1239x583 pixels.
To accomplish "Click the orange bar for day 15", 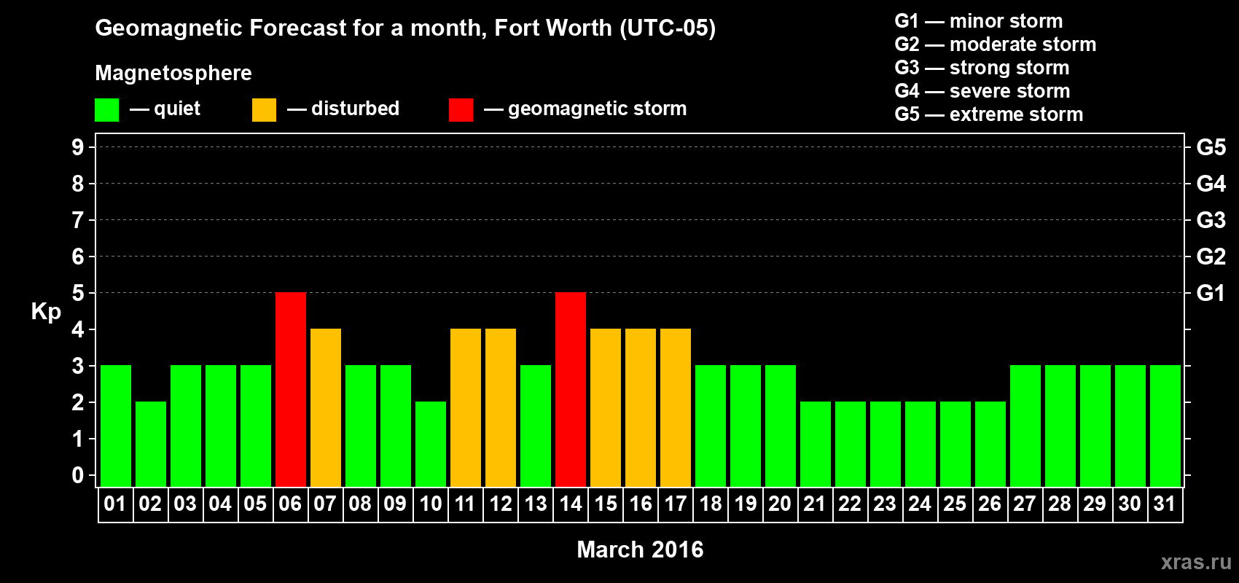I will tap(606, 407).
